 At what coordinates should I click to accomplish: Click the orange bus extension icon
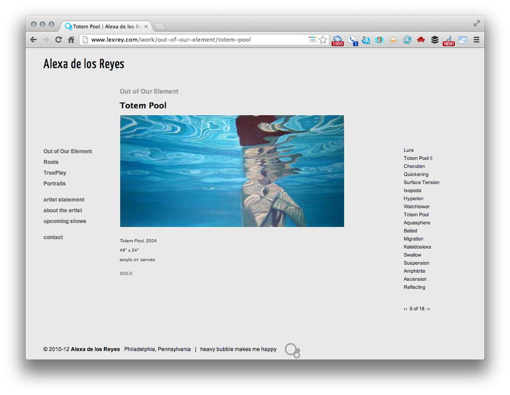[x=393, y=40]
